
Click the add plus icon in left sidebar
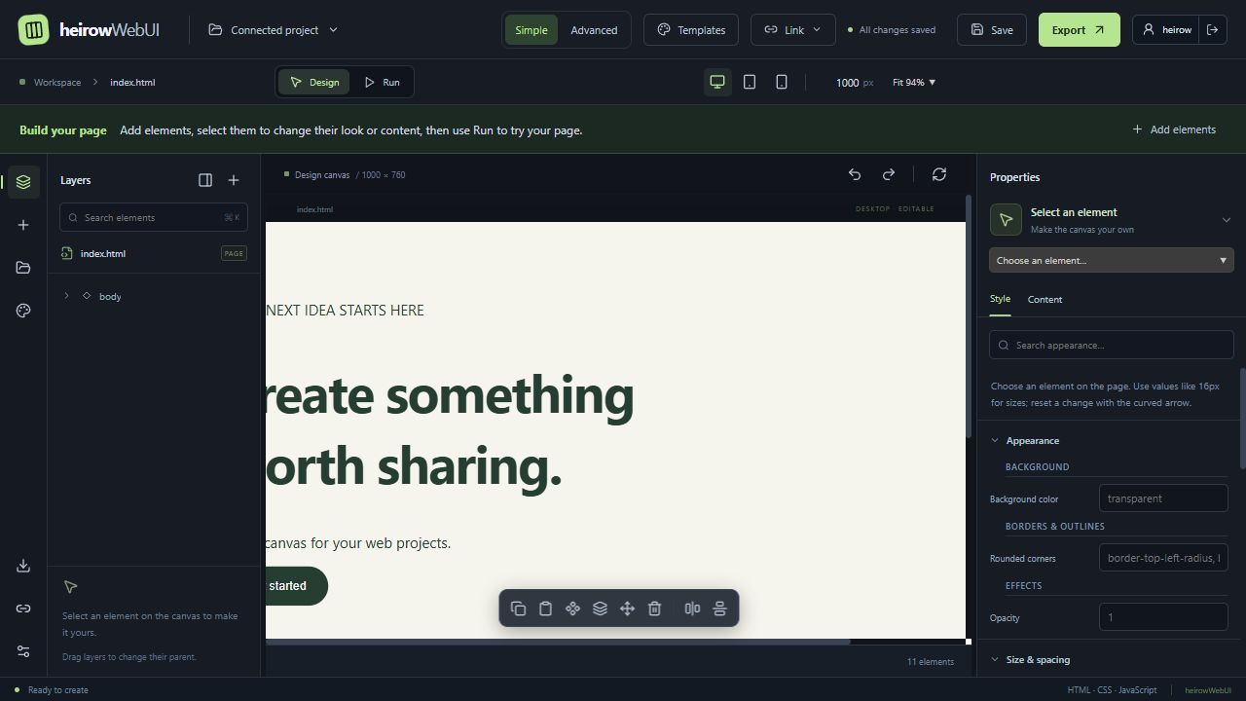[23, 225]
